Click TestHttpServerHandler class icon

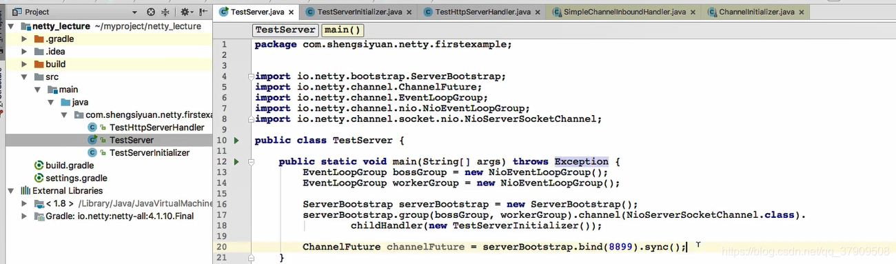click(x=92, y=128)
